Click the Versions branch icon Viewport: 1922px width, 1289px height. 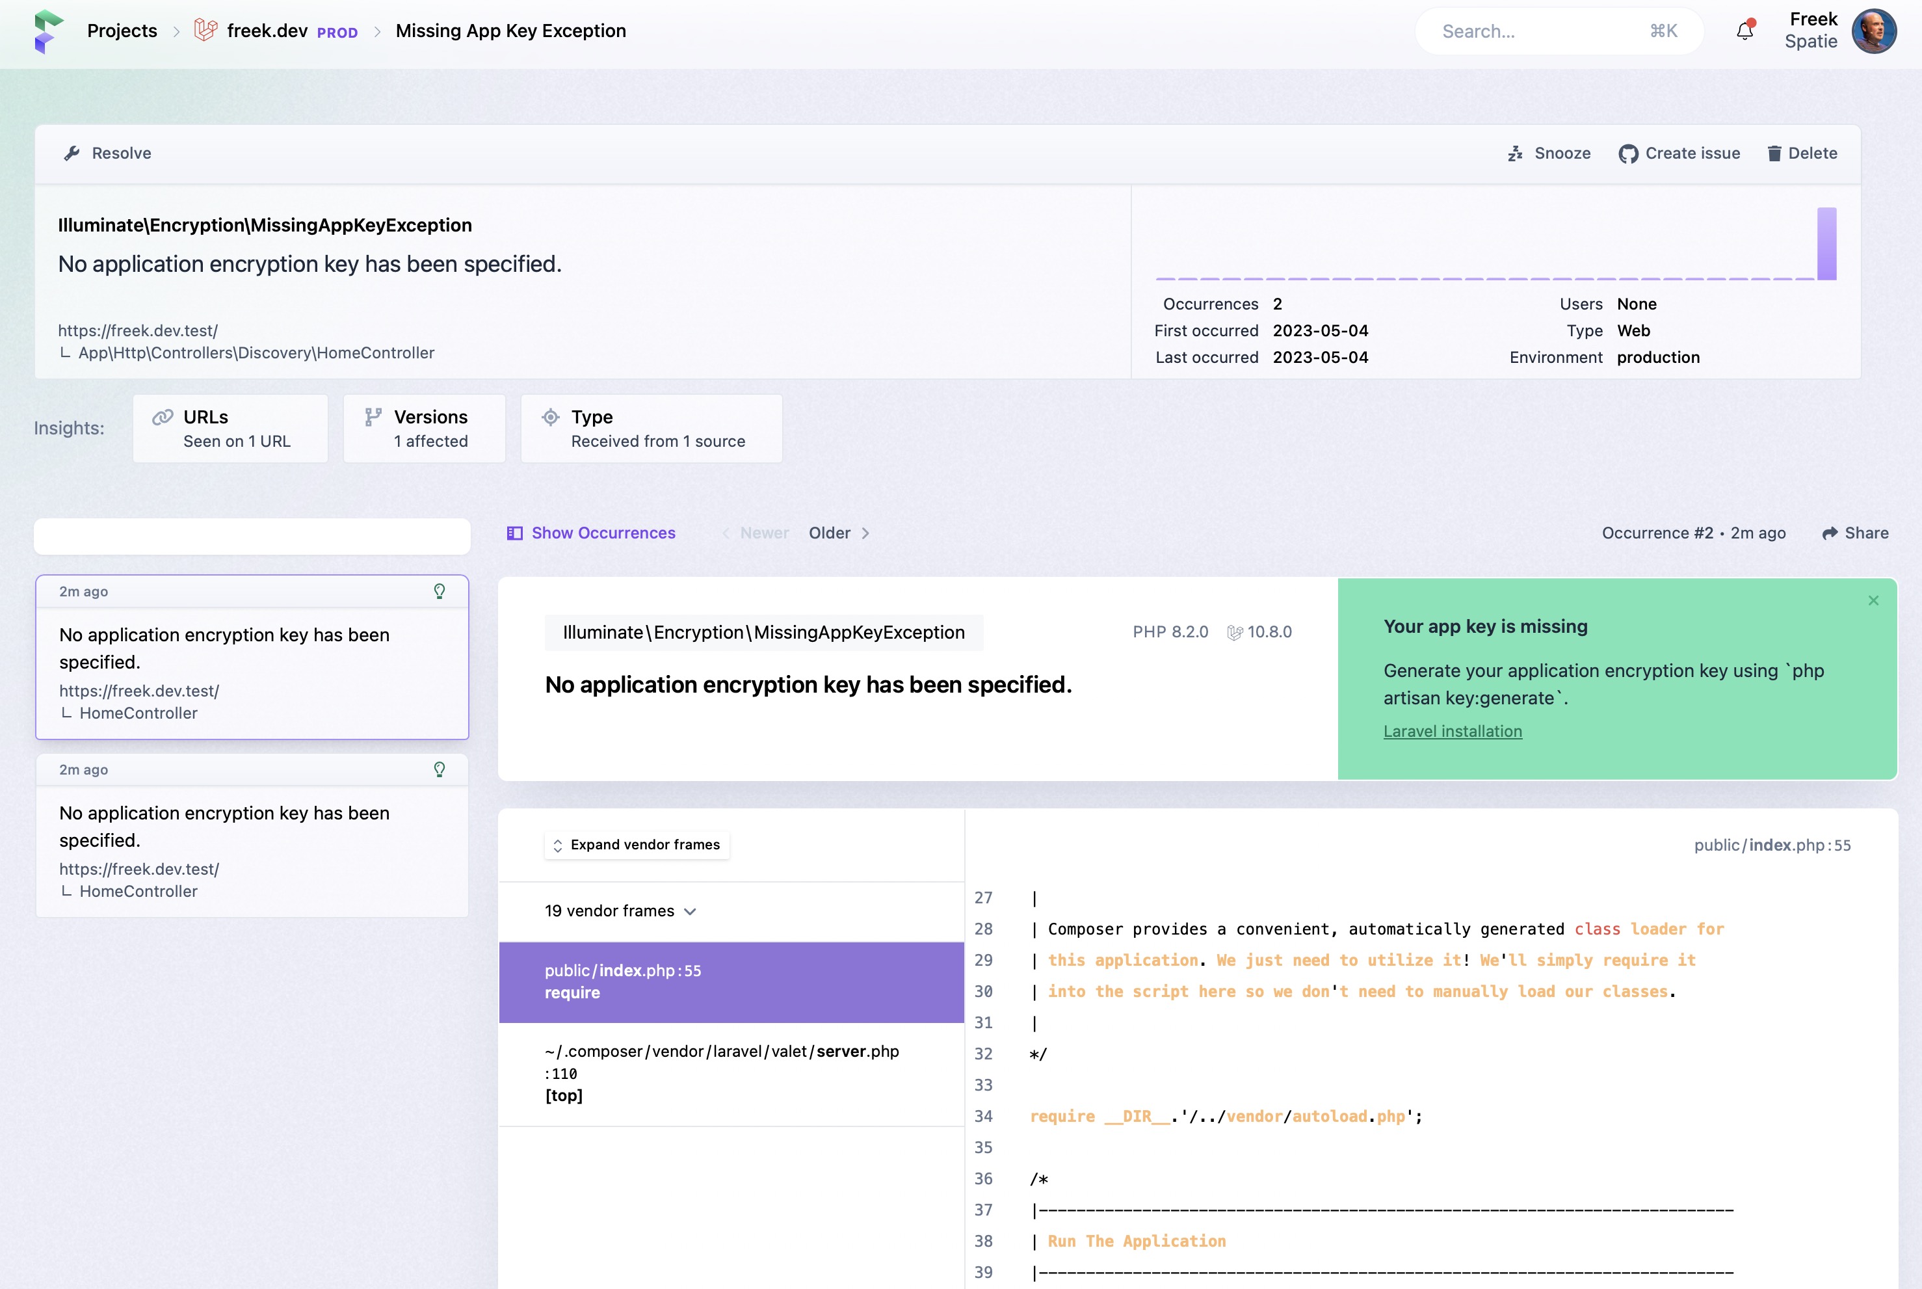[x=373, y=417]
